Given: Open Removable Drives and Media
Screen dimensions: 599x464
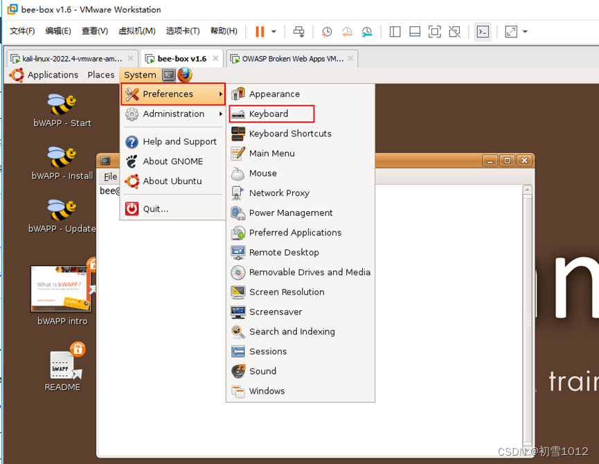Looking at the screenshot, I should point(301,272).
